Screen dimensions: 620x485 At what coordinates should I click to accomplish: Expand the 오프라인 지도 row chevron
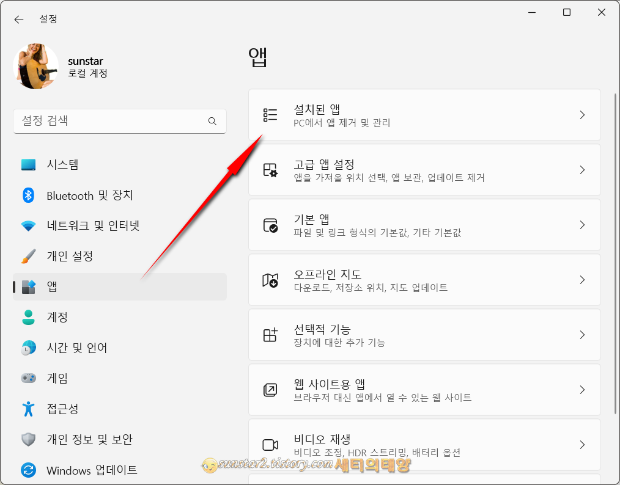[582, 280]
